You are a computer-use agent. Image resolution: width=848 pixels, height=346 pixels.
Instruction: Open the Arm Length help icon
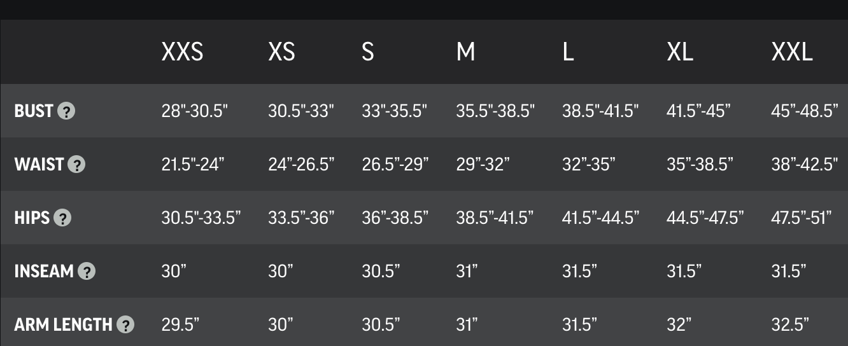(x=126, y=325)
